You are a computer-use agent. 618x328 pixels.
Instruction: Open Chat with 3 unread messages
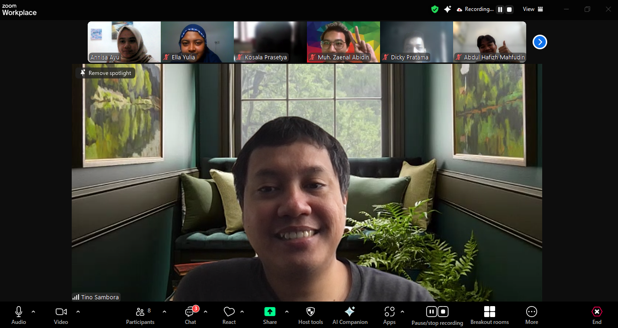[x=190, y=315]
